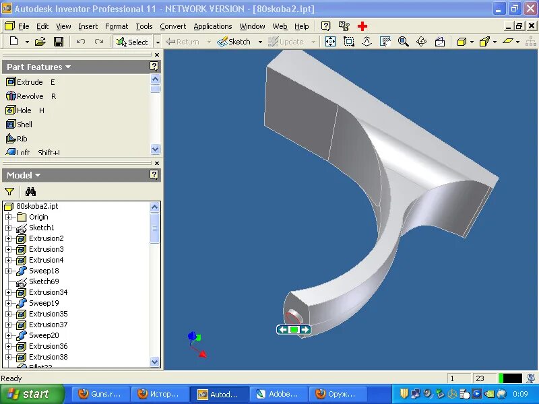Activate the Pan view icon
The image size is (539, 404).
tap(385, 42)
